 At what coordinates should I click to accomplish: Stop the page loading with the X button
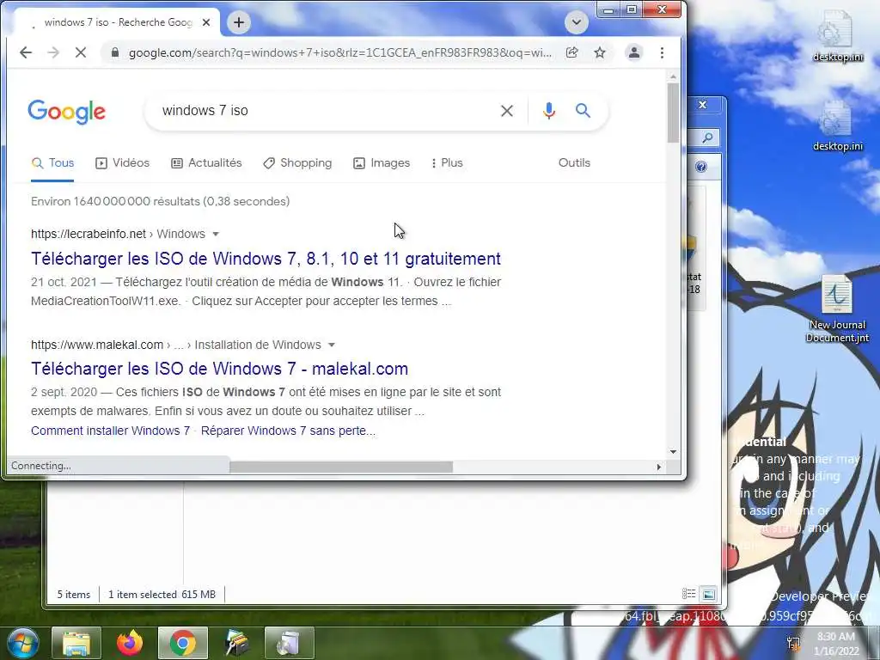tap(80, 52)
